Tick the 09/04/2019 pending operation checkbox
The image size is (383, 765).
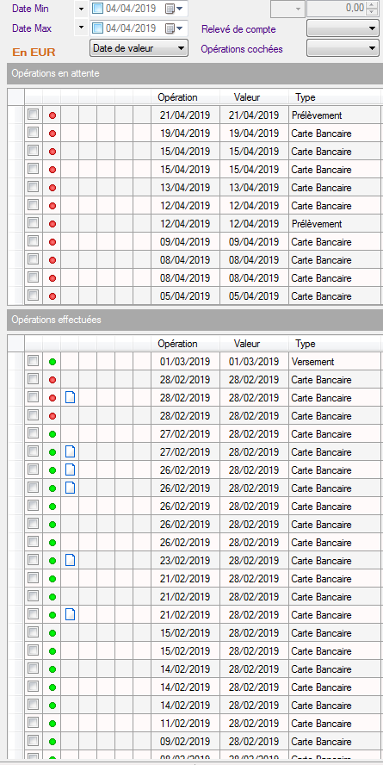33,241
